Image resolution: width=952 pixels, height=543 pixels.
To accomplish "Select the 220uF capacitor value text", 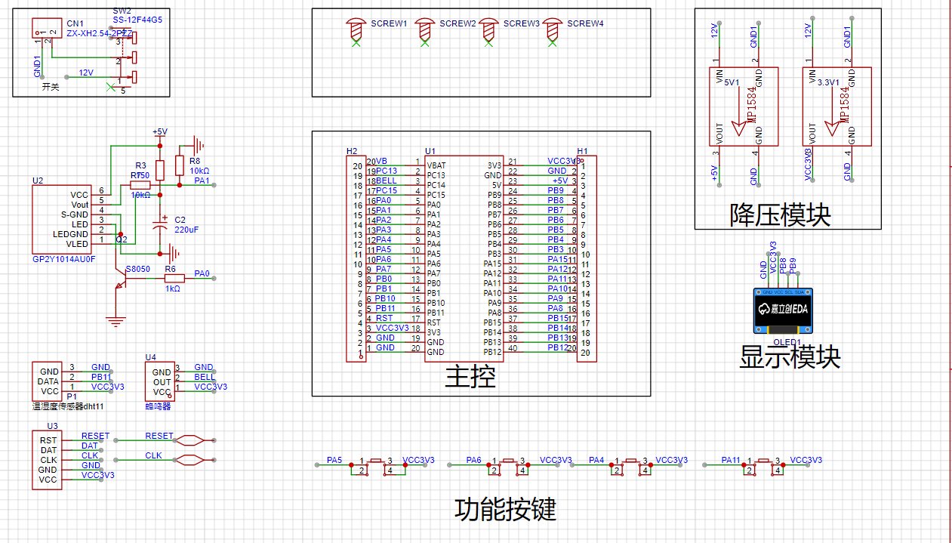I will 186,229.
